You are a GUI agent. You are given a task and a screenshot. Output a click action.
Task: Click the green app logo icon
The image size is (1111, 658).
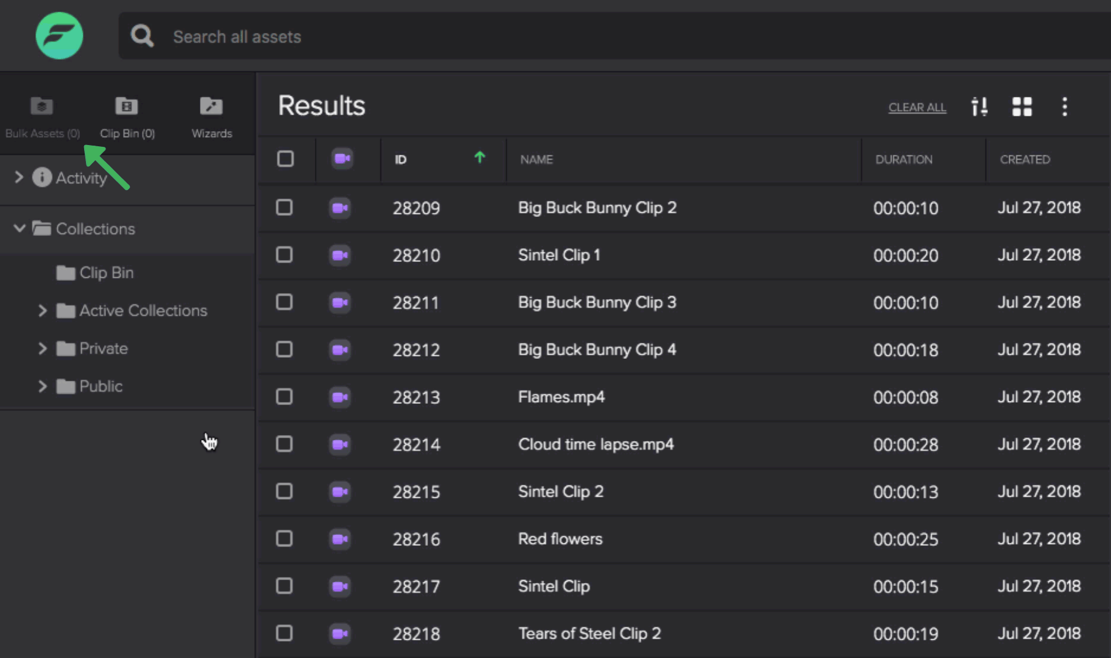coord(59,36)
